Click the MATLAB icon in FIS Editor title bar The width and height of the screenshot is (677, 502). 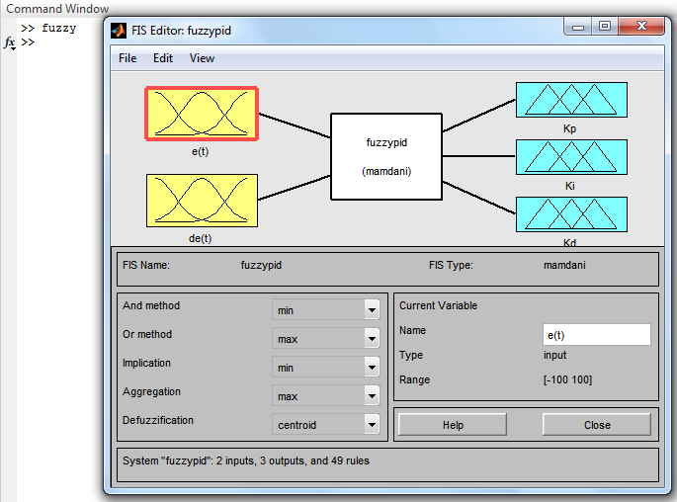tap(119, 30)
